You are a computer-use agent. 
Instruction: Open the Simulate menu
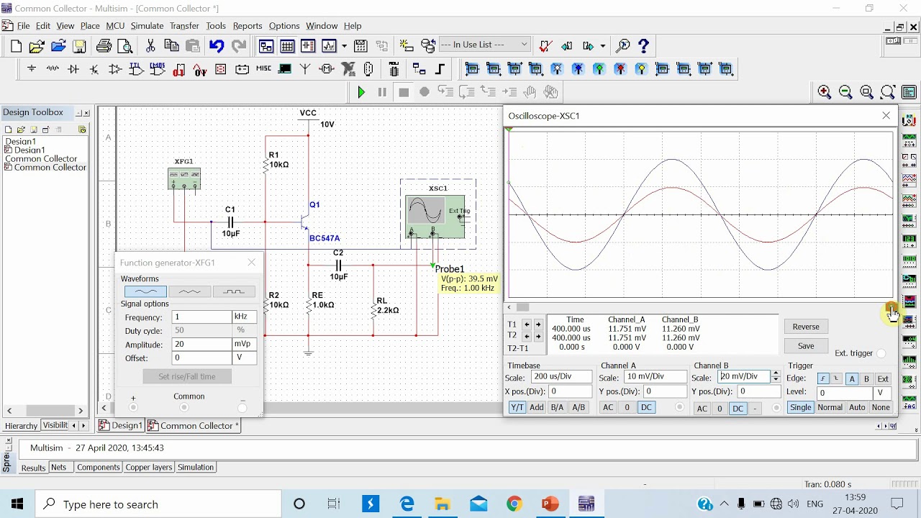point(147,26)
